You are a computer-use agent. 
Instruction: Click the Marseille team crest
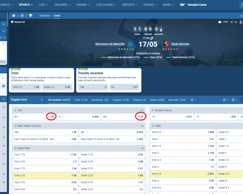[130, 44]
